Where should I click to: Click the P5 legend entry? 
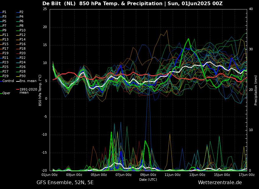[3, 21]
